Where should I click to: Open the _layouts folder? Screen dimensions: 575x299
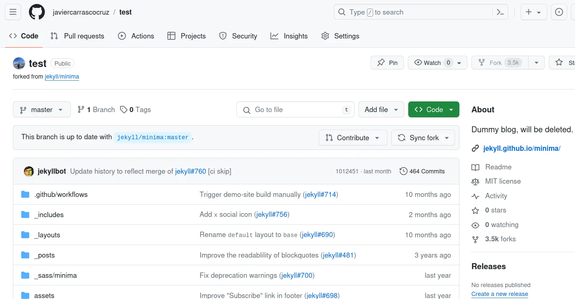click(47, 235)
